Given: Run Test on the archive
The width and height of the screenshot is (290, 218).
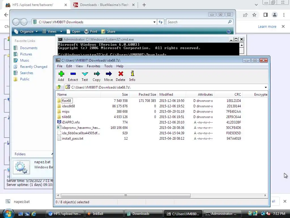Looking at the screenshot, I should pos(85,76).
